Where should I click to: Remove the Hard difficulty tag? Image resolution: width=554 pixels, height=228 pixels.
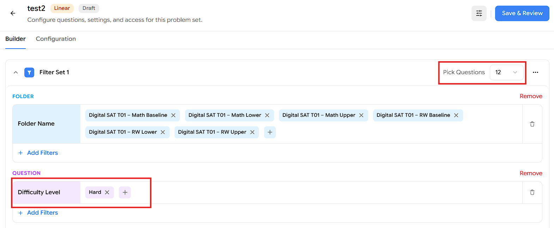click(x=107, y=192)
